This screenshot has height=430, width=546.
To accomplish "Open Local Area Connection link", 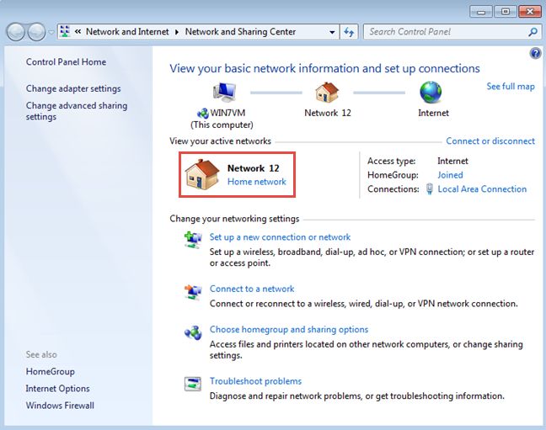I will pos(482,188).
